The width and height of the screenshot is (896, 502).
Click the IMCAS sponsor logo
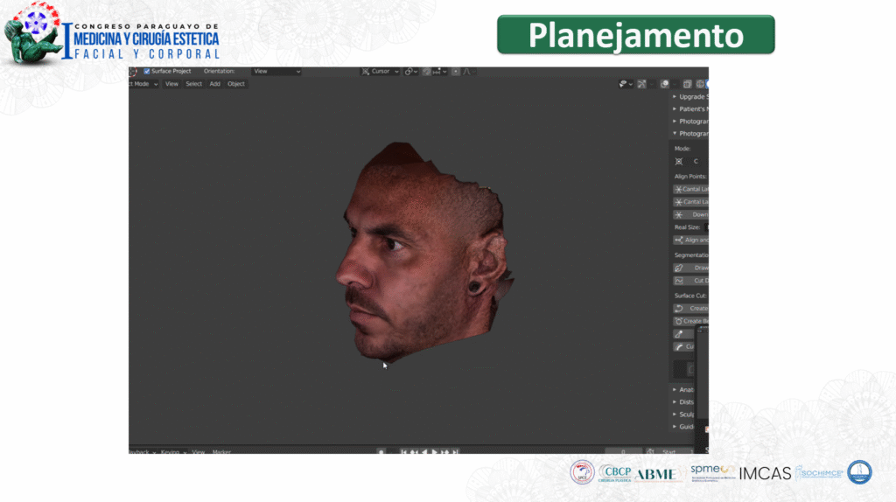coord(765,473)
